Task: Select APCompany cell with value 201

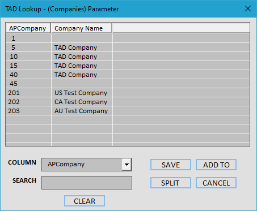Action: (28, 93)
